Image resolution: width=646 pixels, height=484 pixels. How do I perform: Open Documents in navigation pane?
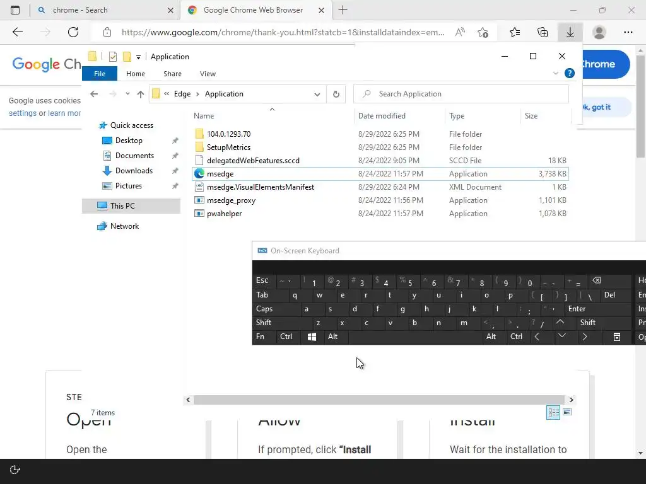point(134,156)
